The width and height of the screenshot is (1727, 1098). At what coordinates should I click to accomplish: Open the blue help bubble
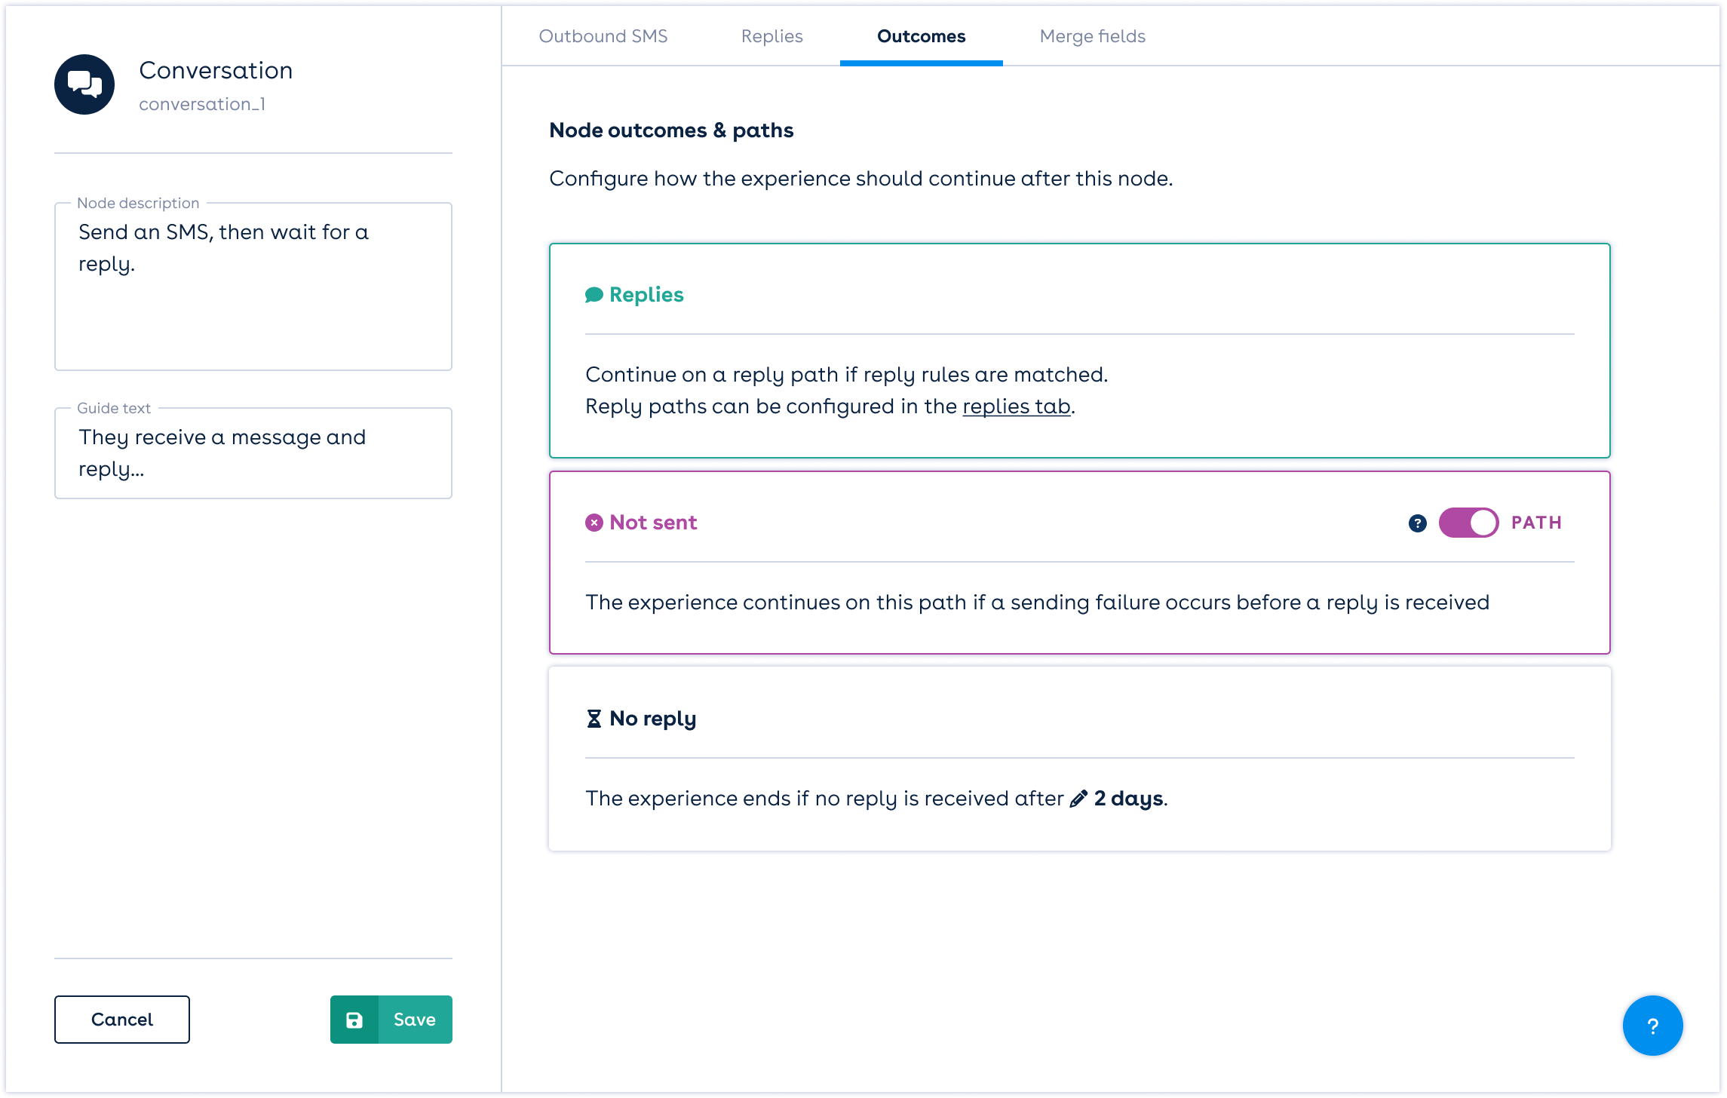pyautogui.click(x=1652, y=1026)
